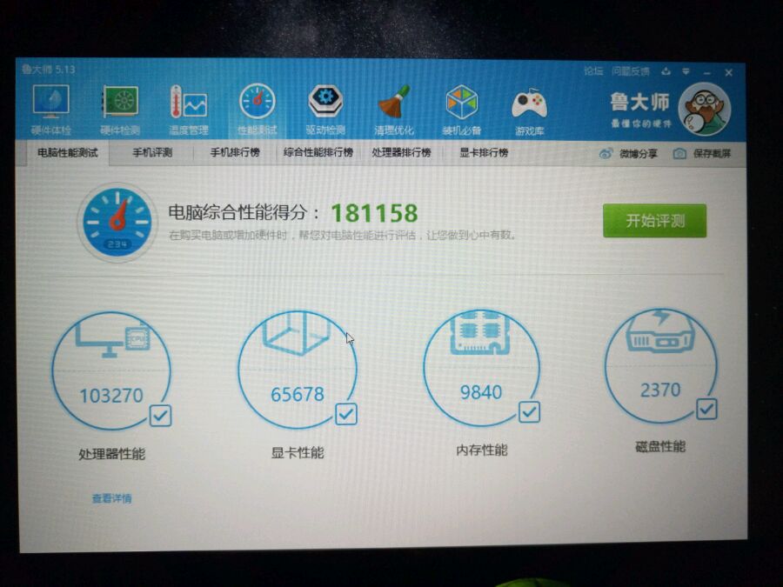Open 硬件检测 hardware detection icon
The height and width of the screenshot is (587, 783).
click(120, 102)
